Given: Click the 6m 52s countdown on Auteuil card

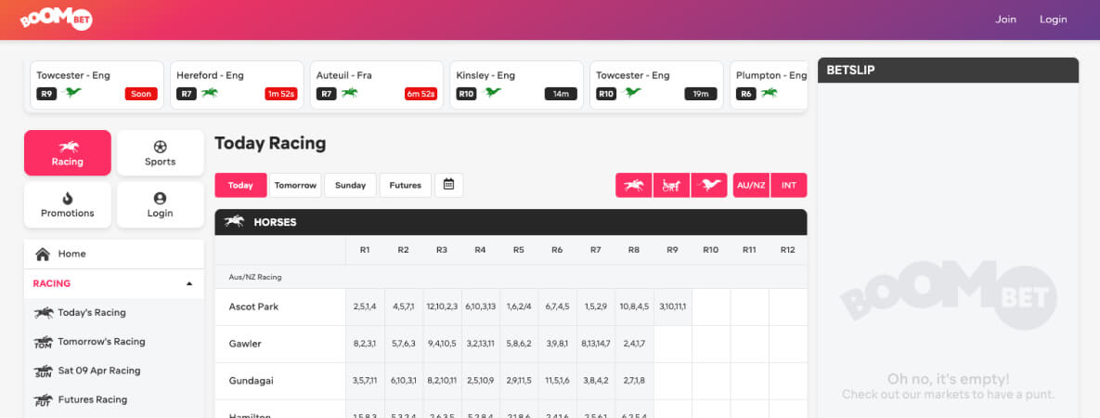Looking at the screenshot, I should click(421, 94).
